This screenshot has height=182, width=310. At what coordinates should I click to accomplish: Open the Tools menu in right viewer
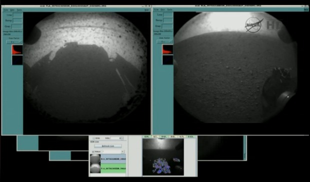pos(169,9)
